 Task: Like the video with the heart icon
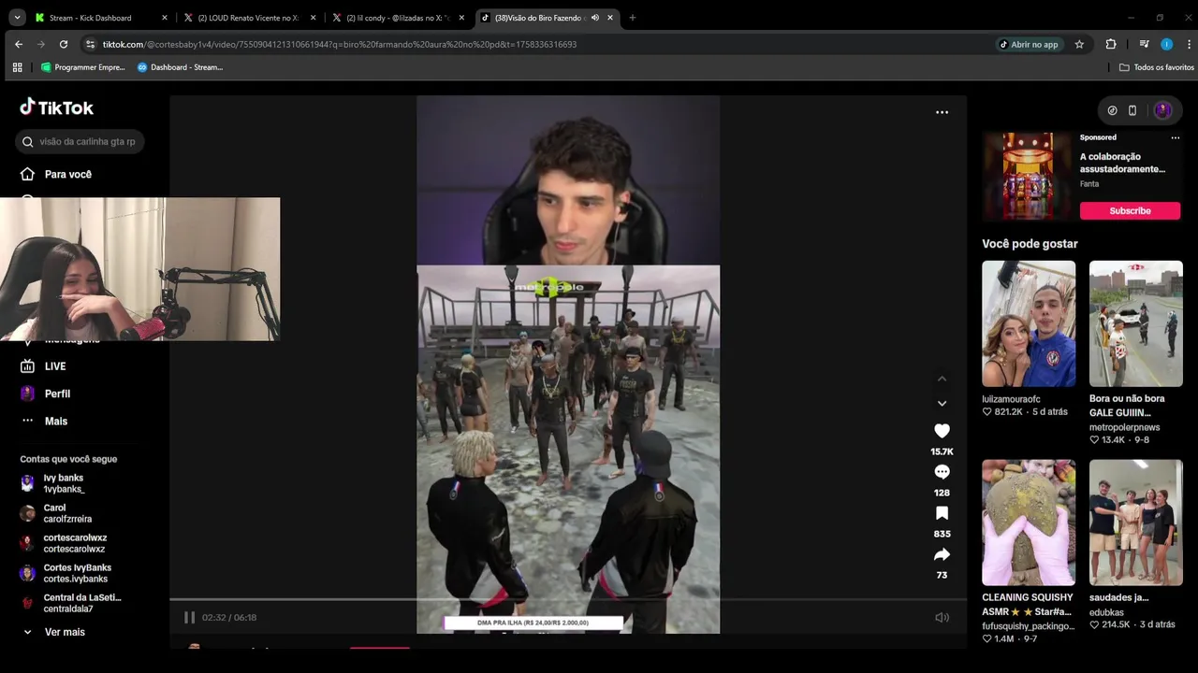(x=942, y=431)
